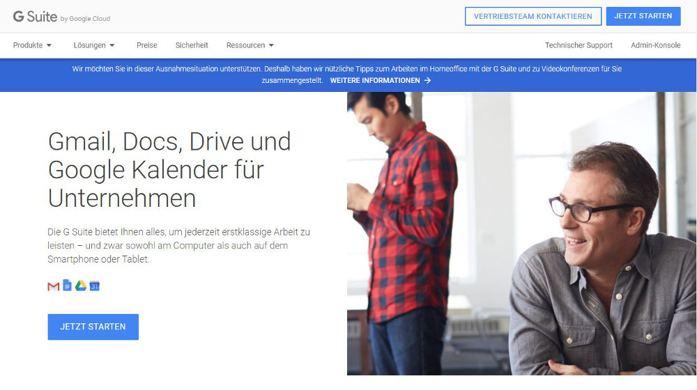This screenshot has height=390, width=697.
Task: Click Jetzt starten below the app icons
Action: point(93,327)
